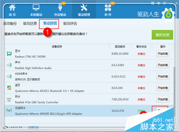Screen dimensions: 179x132
Task: Click version 8.982.10.2600
Action: (120, 54)
